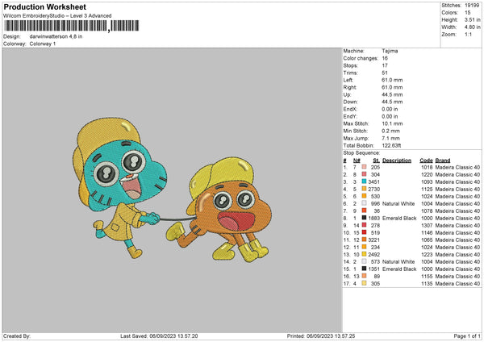Click the 'Colorway 1' value
The width and height of the screenshot is (484, 342).
click(43, 44)
